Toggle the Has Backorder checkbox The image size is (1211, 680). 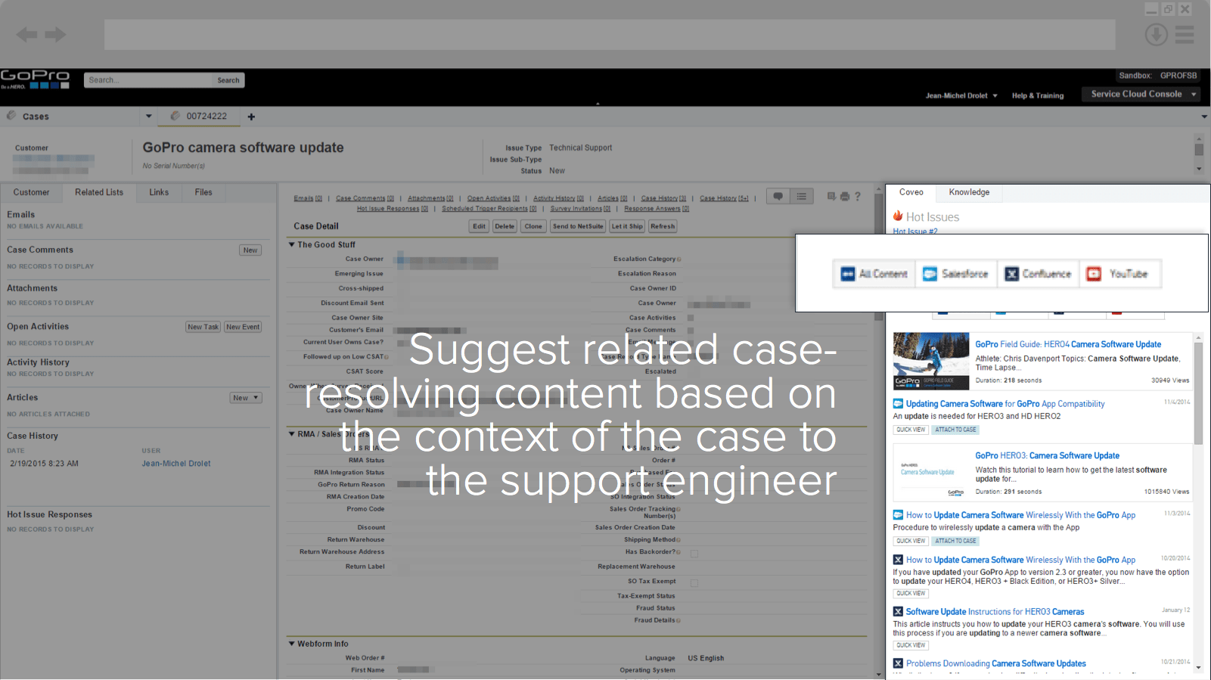(694, 553)
